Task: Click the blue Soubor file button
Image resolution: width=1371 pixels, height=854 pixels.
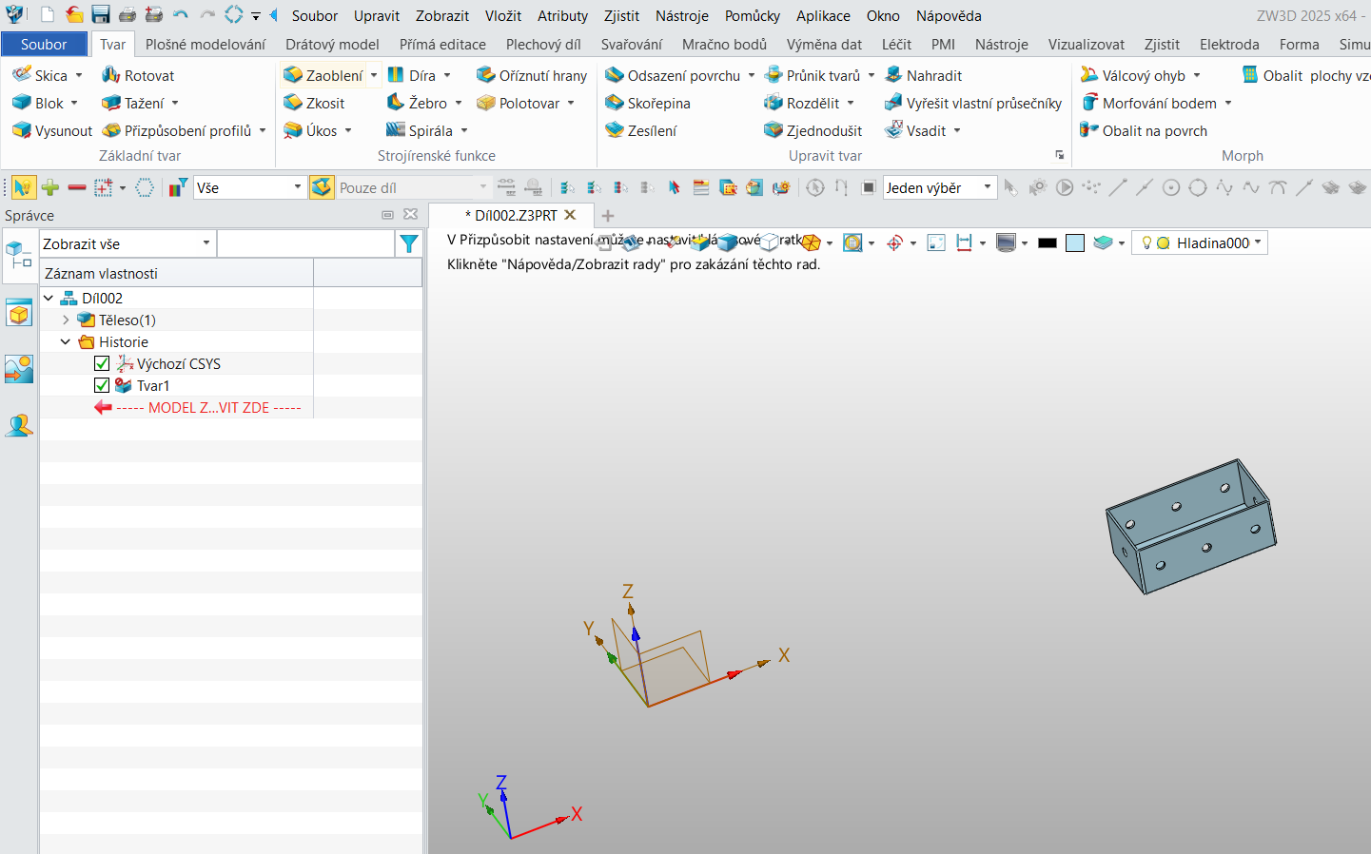Action: [44, 44]
